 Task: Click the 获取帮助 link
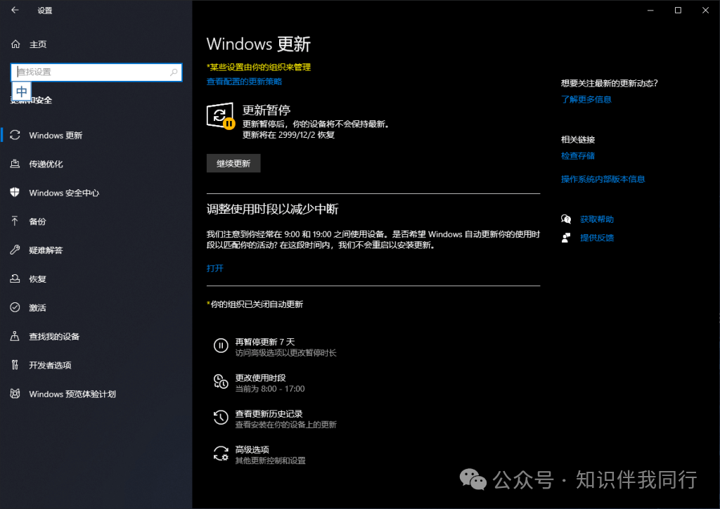597,219
